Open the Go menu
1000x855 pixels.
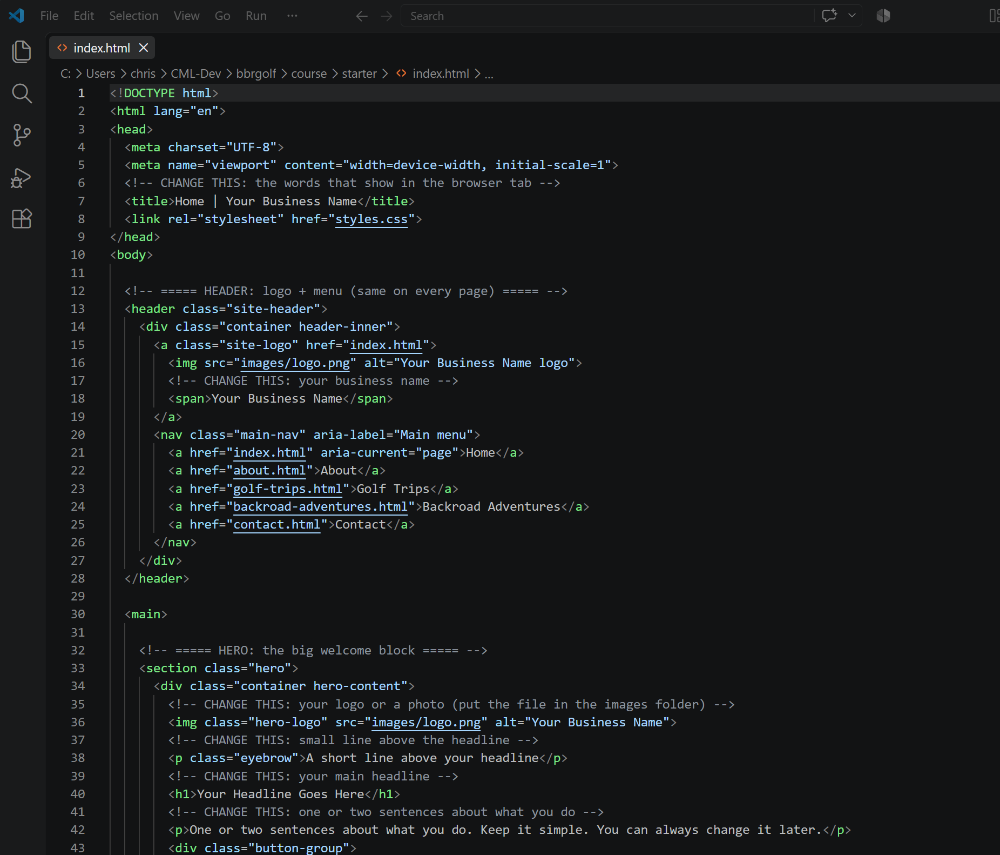tap(222, 16)
